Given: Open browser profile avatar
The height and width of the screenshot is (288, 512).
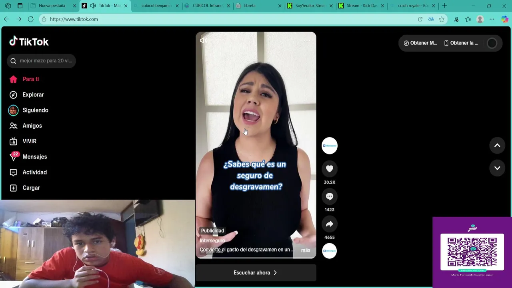Looking at the screenshot, I should 480,19.
